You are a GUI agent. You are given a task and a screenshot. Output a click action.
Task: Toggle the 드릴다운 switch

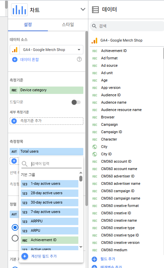tap(76, 102)
